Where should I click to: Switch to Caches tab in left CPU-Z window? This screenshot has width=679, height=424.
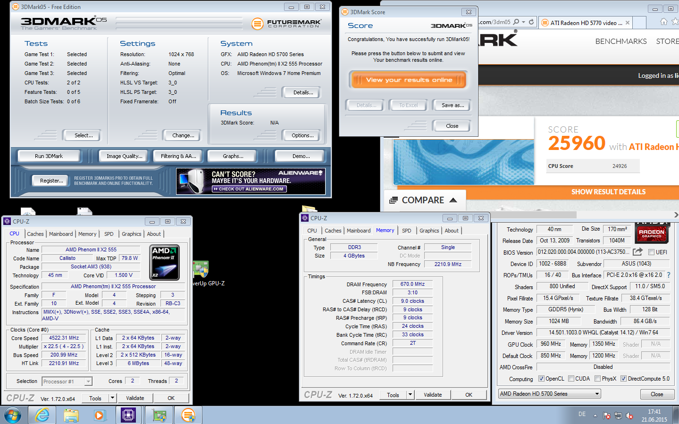tap(35, 234)
